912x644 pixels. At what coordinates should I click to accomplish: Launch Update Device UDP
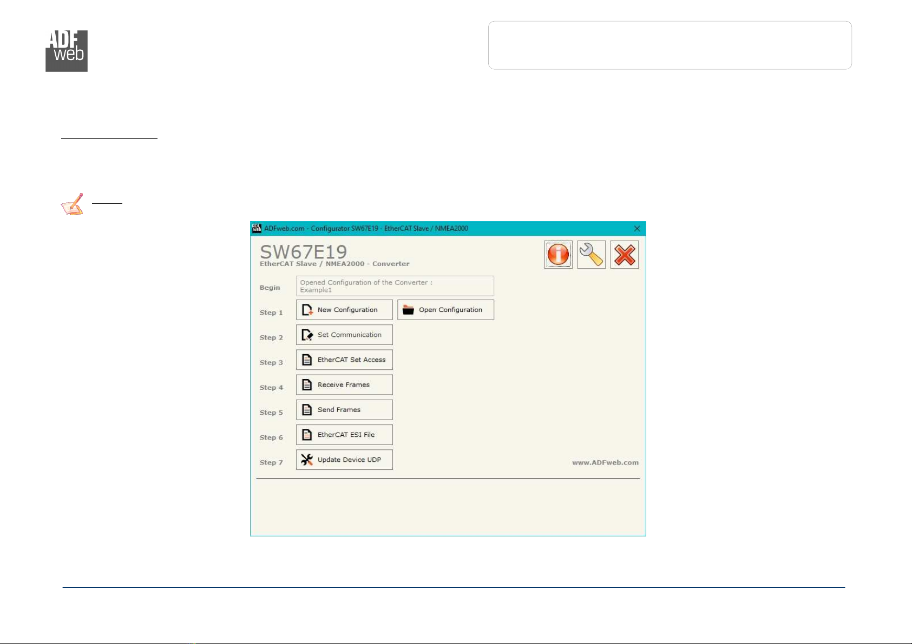(x=344, y=460)
